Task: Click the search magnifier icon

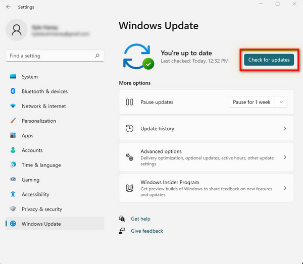Action: point(97,56)
